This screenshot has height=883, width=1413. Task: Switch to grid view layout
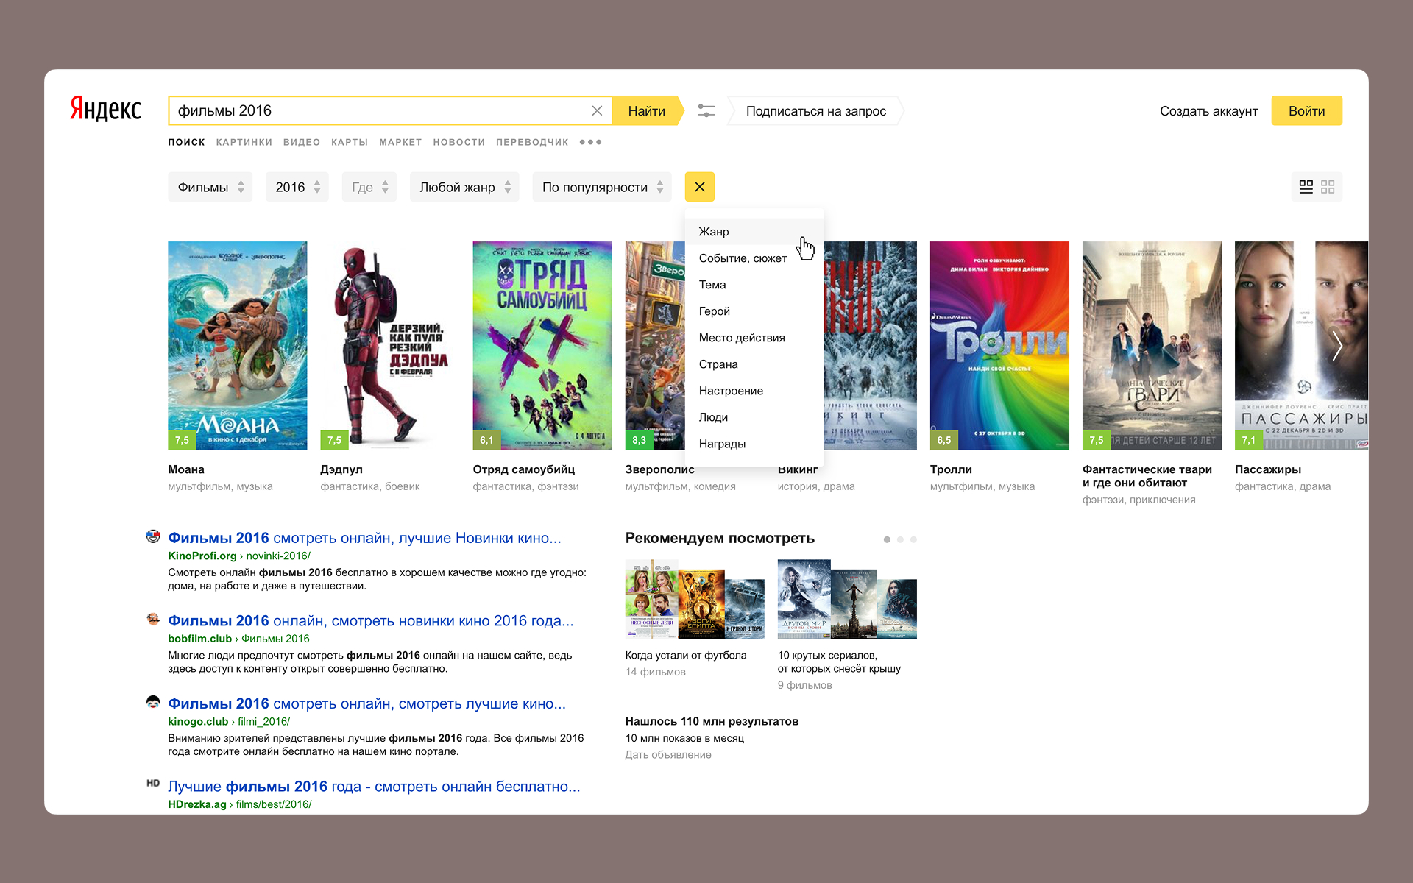[x=1328, y=187]
